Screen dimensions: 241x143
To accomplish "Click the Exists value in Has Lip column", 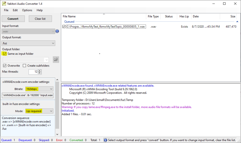I will pos(184,26).
